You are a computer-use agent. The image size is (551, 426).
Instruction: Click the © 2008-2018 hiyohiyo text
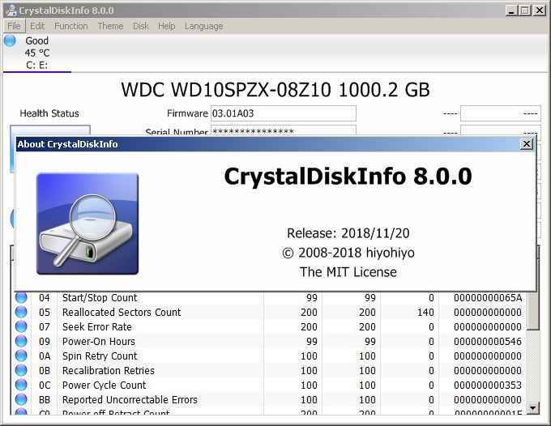pyautogui.click(x=348, y=253)
